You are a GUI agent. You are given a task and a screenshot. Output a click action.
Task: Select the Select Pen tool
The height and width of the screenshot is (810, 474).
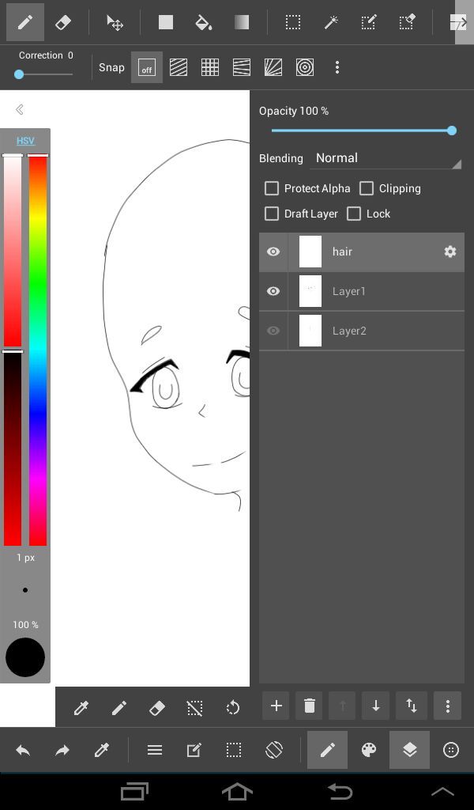[369, 22]
